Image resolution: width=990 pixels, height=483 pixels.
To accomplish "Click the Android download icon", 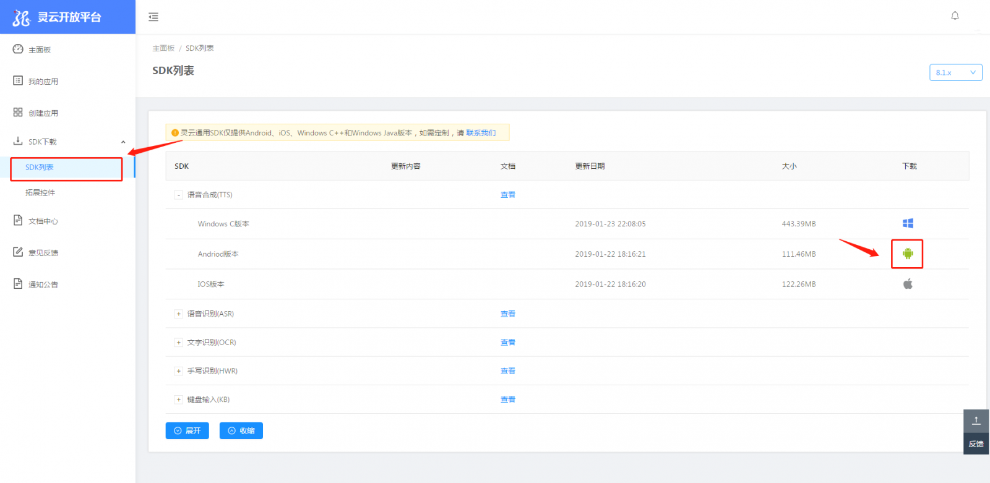I will click(907, 254).
